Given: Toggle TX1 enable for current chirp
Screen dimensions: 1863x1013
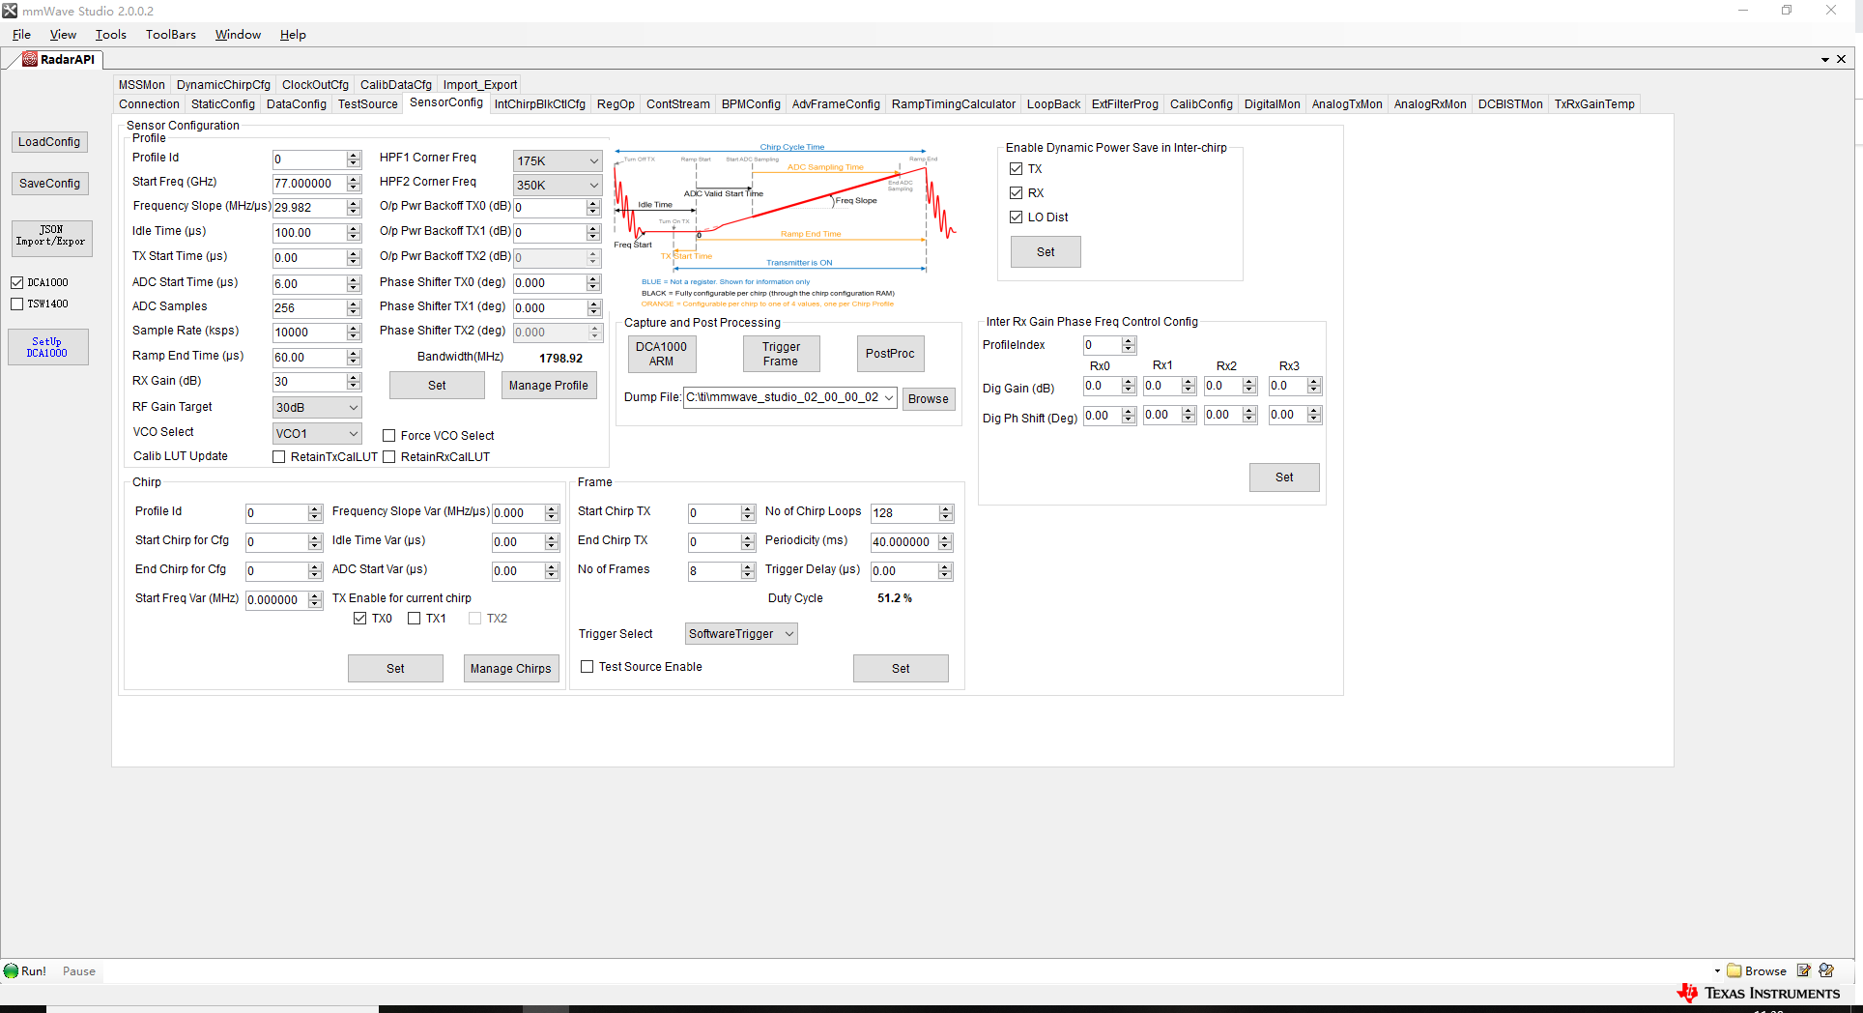Looking at the screenshot, I should [x=414, y=619].
